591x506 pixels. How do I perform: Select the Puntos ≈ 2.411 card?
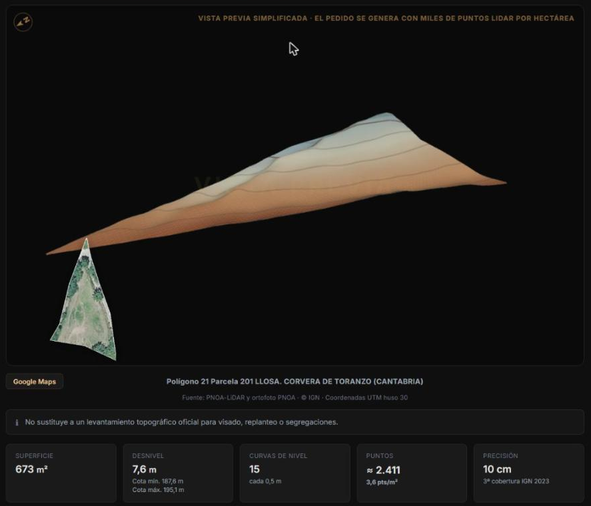click(x=412, y=473)
